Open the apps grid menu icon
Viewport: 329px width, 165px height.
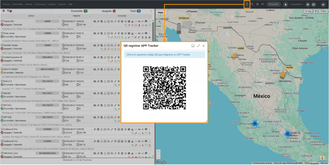[323, 5]
